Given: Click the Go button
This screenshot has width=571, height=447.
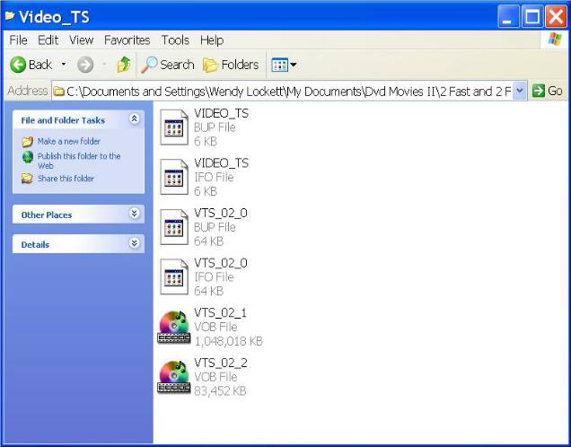Looking at the screenshot, I should [548, 91].
